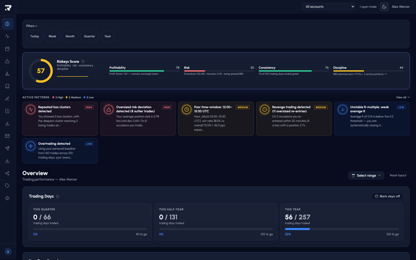
Task: Click the '2 Medium' pattern count label
Action: (73, 98)
